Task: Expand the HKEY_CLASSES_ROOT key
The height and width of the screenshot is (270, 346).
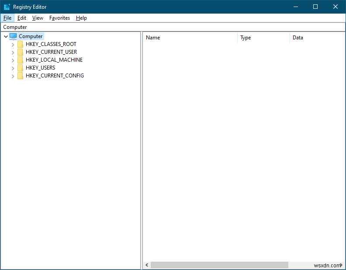Action: [x=13, y=45]
